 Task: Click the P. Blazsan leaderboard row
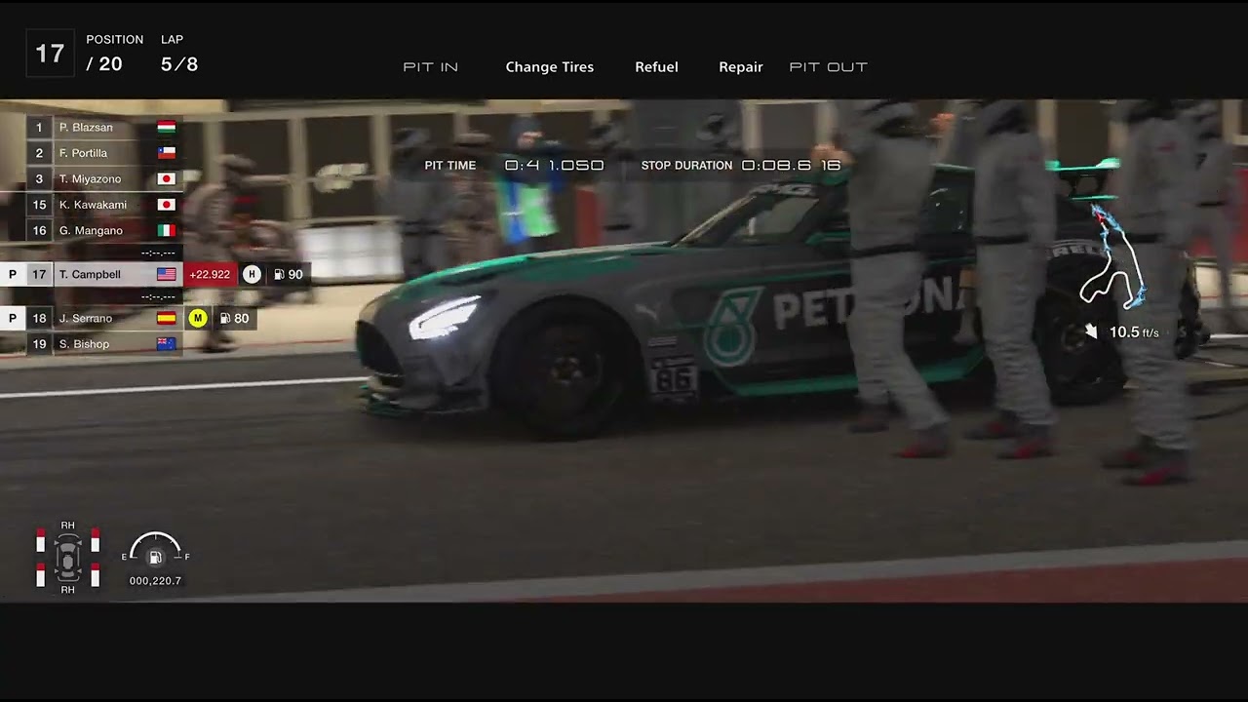coord(104,128)
